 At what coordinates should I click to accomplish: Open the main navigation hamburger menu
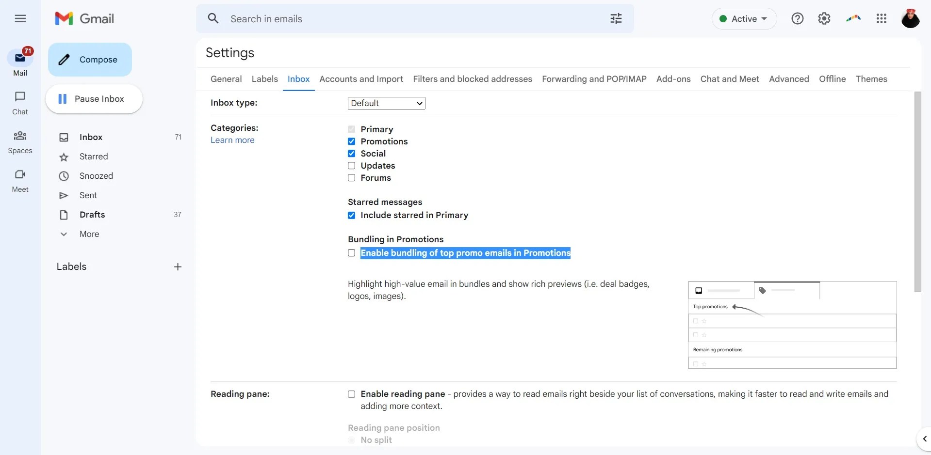point(20,18)
